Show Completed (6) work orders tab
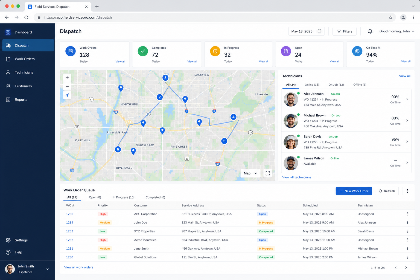 (155, 197)
